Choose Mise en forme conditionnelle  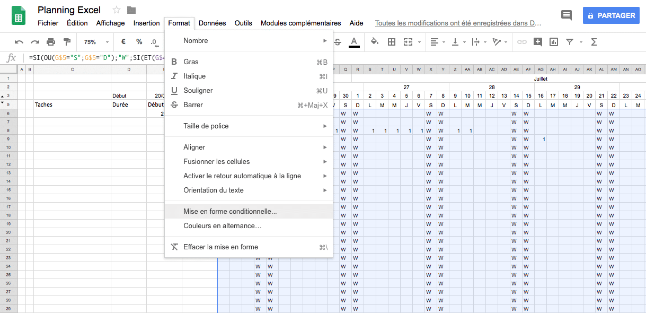click(x=230, y=212)
